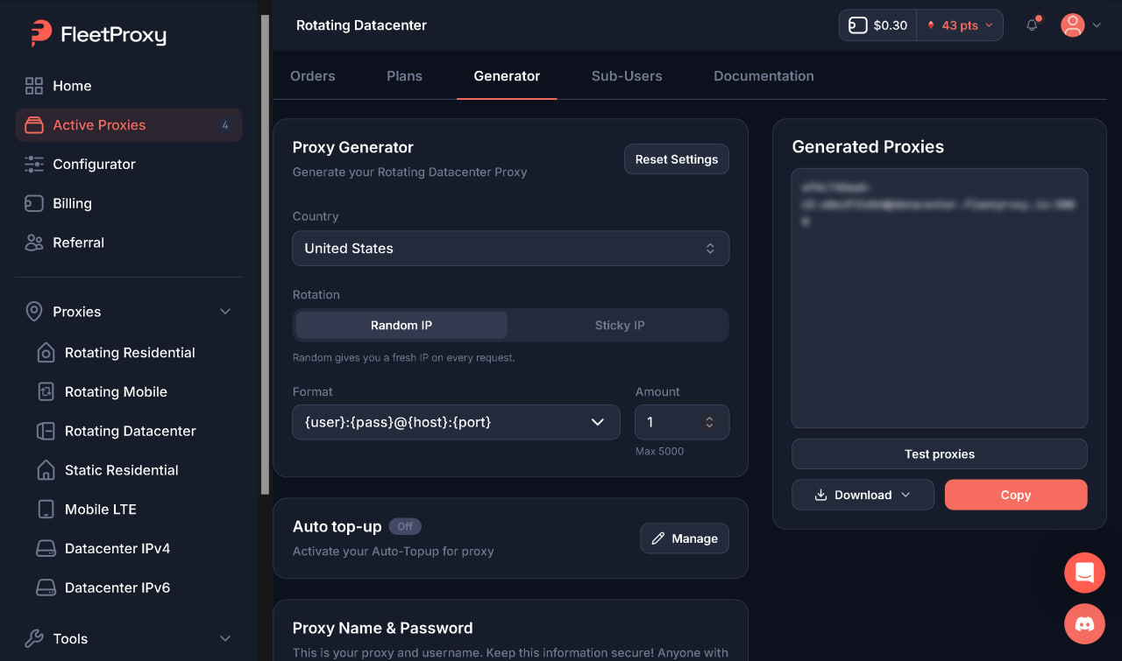Copy the generated proxies
Screen dimensions: 1122x661
pyautogui.click(x=1016, y=495)
